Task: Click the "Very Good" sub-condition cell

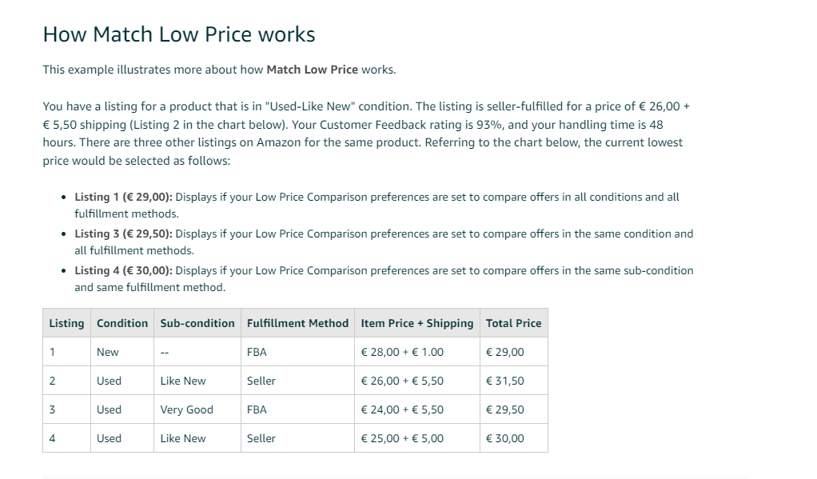Action: coord(197,409)
